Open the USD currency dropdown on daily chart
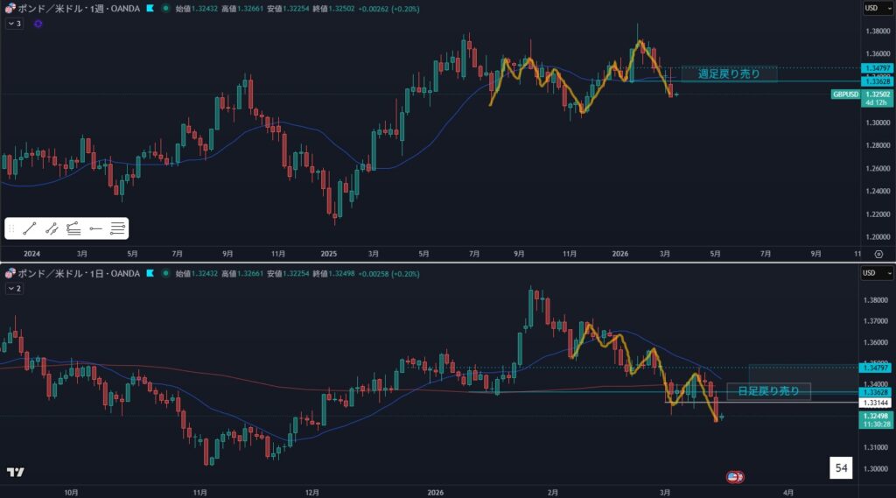Screen dimensions: 896x498 coord(877,274)
